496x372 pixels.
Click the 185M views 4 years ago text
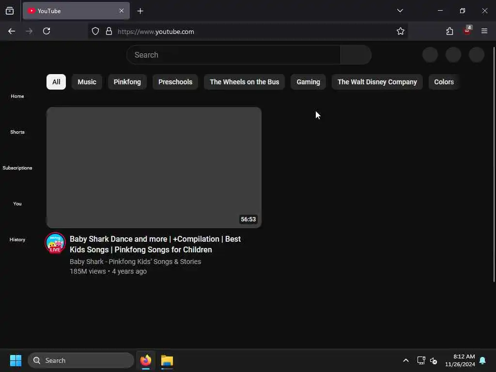pos(108,271)
